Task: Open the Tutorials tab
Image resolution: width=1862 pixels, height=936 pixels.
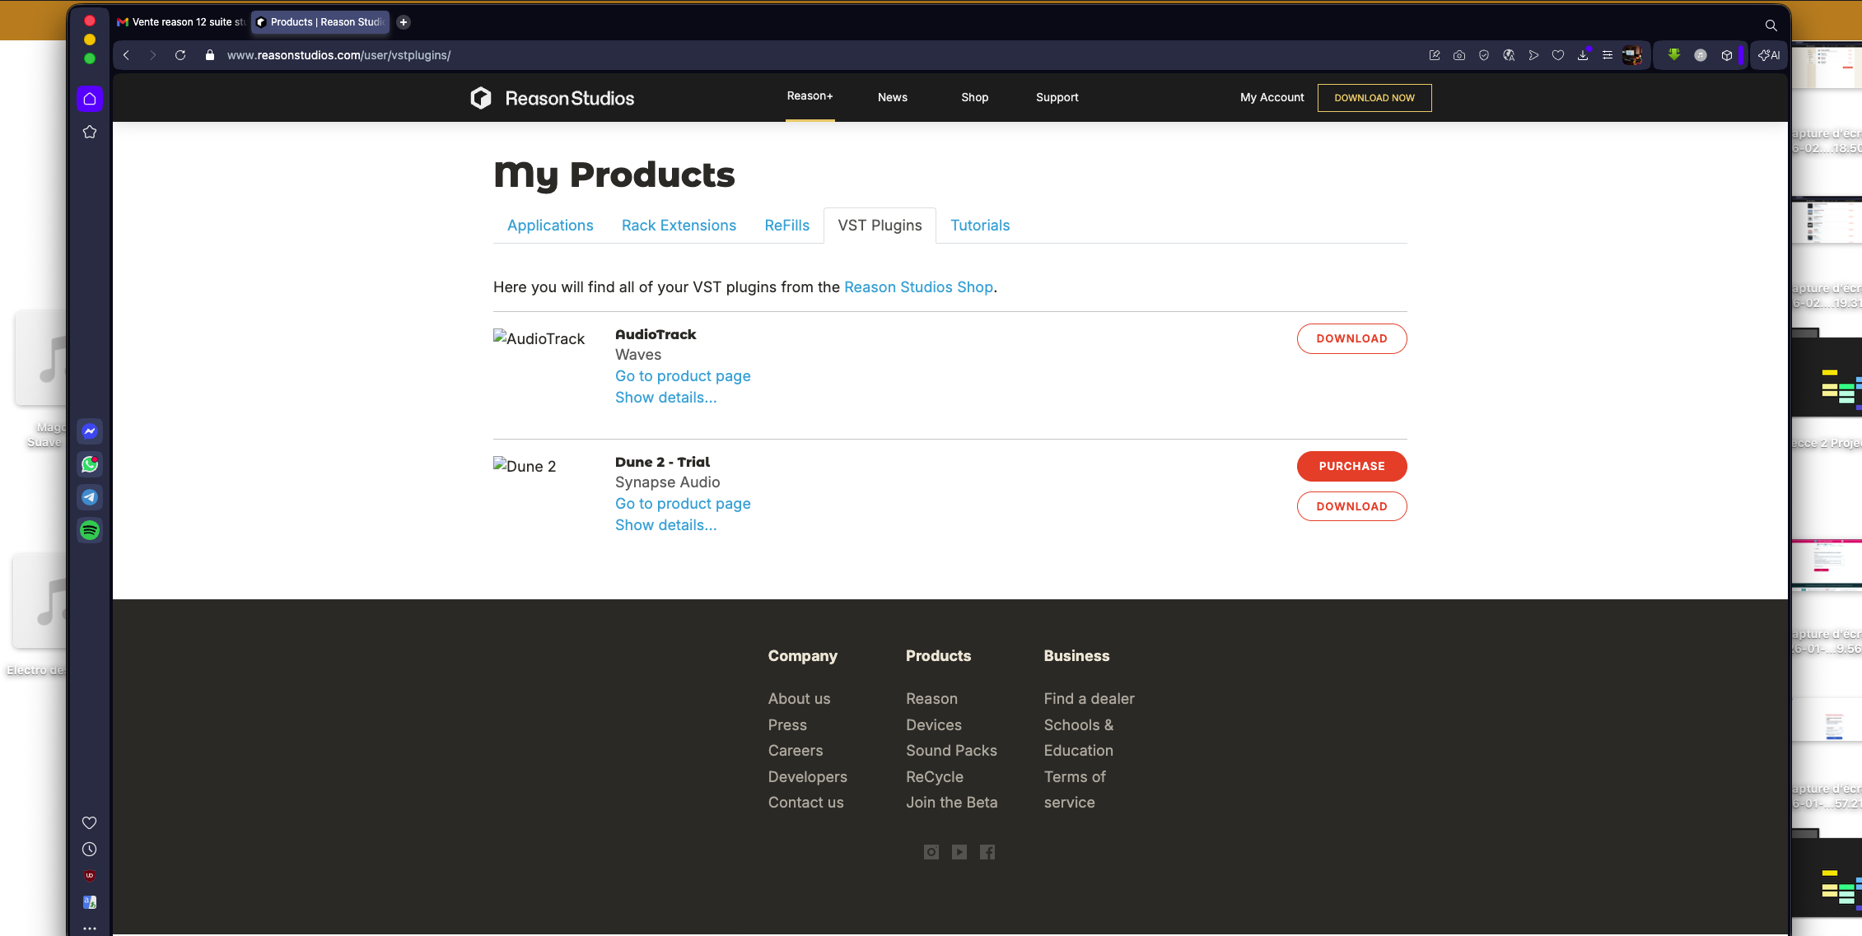Action: tap(980, 226)
